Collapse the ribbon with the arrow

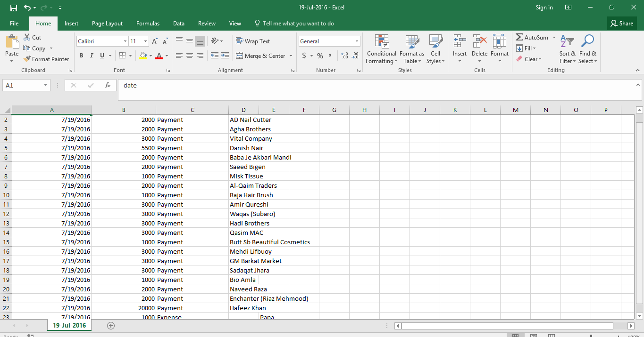[x=637, y=70]
